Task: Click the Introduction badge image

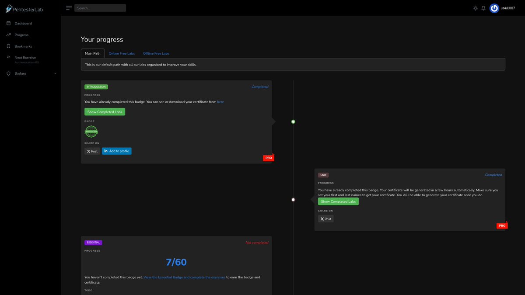Action: 91,132
